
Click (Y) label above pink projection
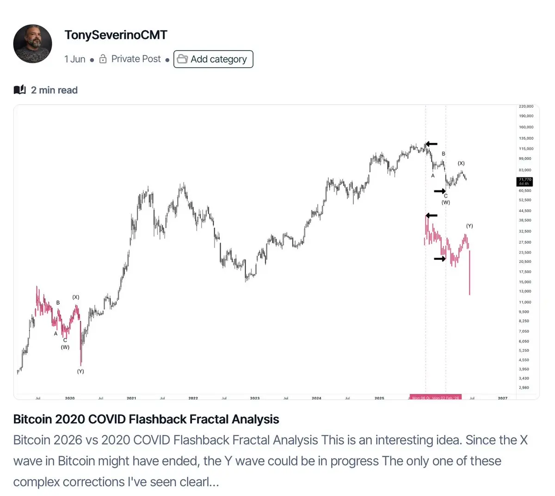coord(469,226)
